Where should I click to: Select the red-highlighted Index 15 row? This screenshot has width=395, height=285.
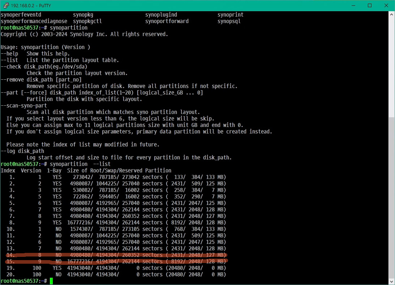tap(116, 262)
